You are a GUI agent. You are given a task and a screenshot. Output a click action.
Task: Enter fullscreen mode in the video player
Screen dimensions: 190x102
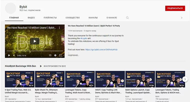[x=60, y=55]
